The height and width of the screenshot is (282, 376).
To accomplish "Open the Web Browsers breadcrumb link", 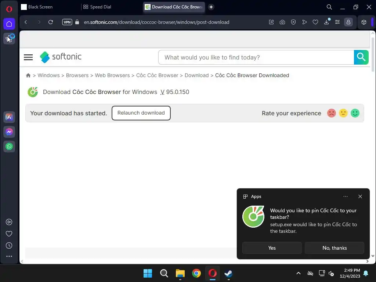I will point(112,75).
